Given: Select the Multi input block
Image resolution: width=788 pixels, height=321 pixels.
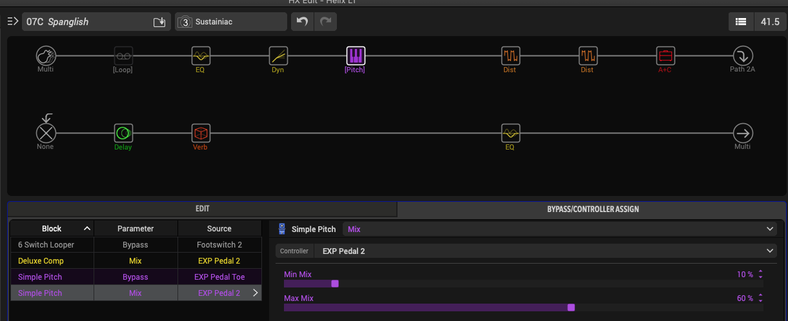Looking at the screenshot, I should [46, 55].
